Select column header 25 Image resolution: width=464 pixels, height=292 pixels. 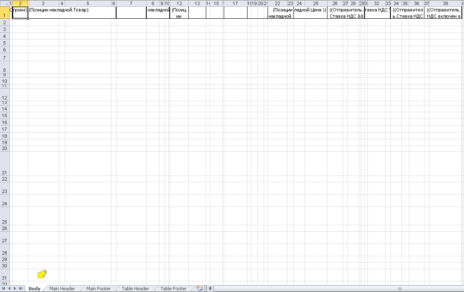[316, 3]
